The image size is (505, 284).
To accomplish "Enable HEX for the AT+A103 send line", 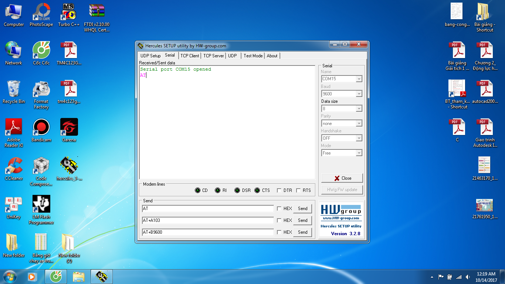I will [279, 220].
